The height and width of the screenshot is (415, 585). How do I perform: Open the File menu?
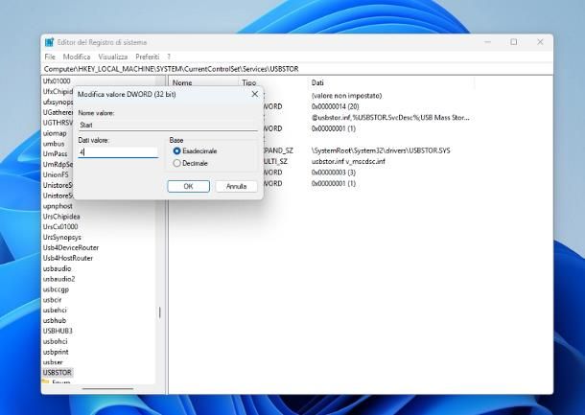point(50,57)
